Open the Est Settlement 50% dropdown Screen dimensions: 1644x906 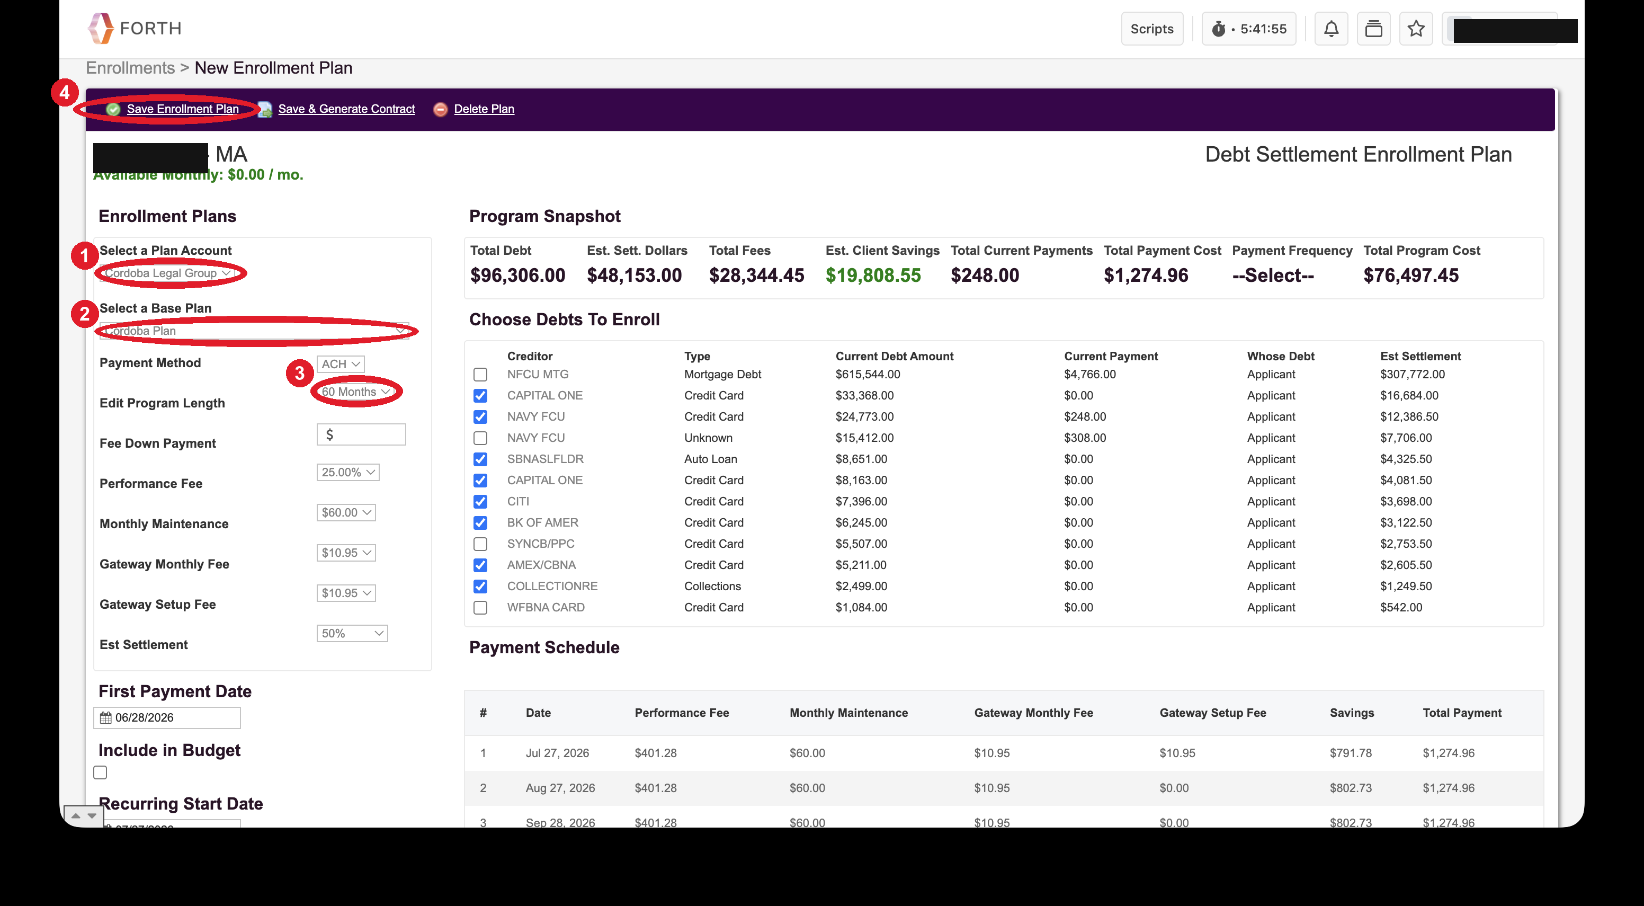pos(352,633)
